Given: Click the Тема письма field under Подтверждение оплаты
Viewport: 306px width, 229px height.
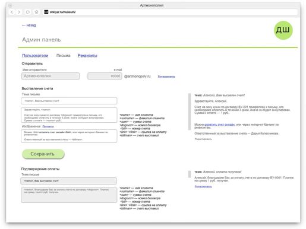Looking at the screenshot, I should coord(68,181).
